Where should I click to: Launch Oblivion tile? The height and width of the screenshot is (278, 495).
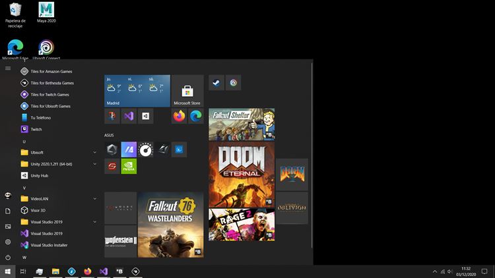click(x=292, y=208)
